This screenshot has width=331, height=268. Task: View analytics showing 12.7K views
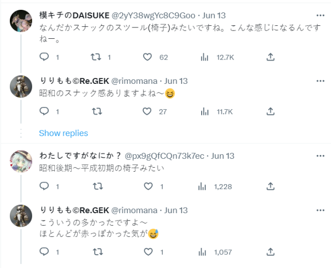tap(204, 57)
